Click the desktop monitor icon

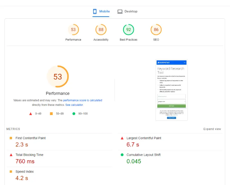[x=120, y=11]
